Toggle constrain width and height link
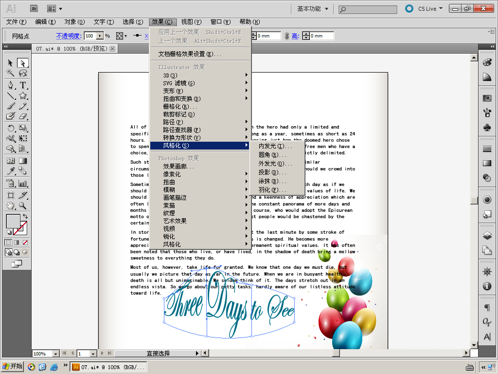The image size is (498, 374). [286, 36]
